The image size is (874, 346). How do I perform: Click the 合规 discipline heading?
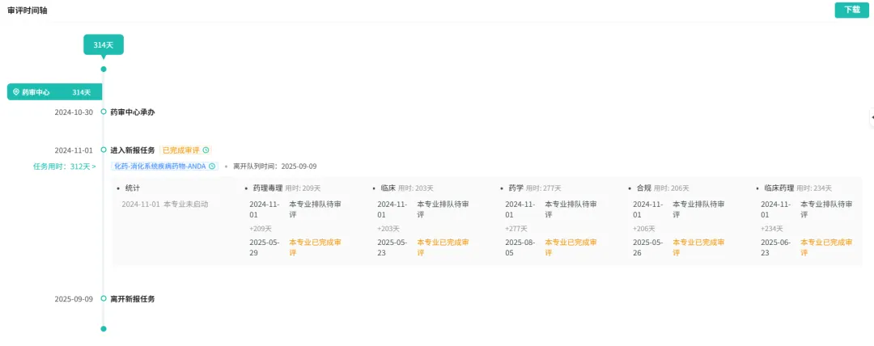tap(643, 188)
